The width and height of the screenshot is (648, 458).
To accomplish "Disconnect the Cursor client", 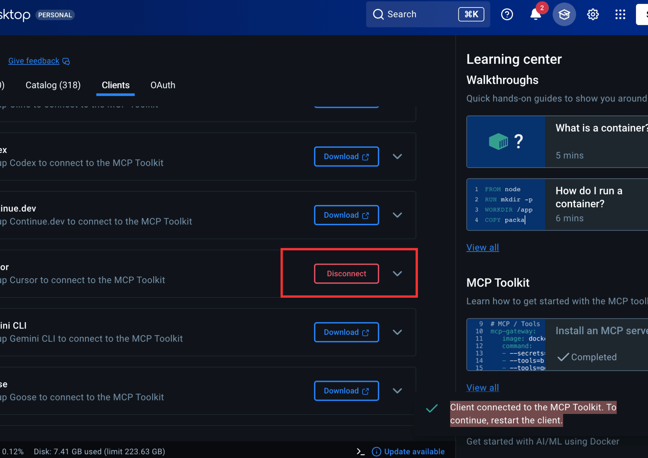I will pyautogui.click(x=346, y=274).
